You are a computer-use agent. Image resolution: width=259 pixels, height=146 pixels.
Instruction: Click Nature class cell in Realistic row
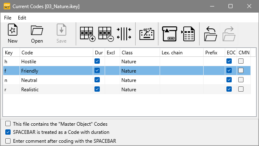click(x=140, y=90)
